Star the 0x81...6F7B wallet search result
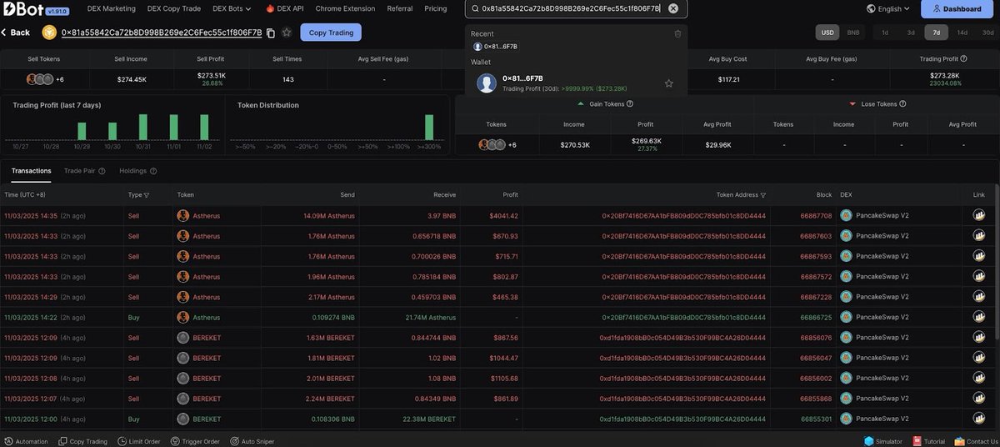 pos(668,83)
